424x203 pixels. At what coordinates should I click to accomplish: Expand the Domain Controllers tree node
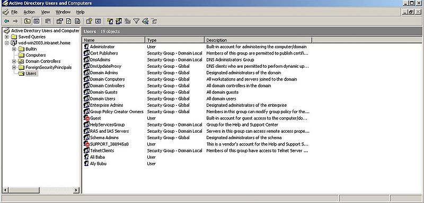[14, 61]
